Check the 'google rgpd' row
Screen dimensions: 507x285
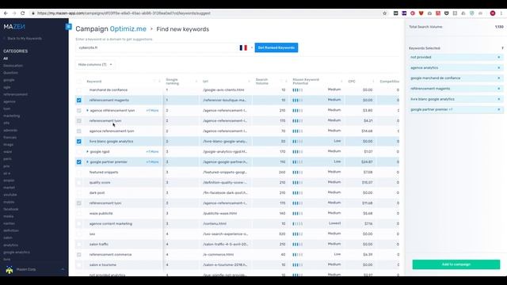click(79, 152)
